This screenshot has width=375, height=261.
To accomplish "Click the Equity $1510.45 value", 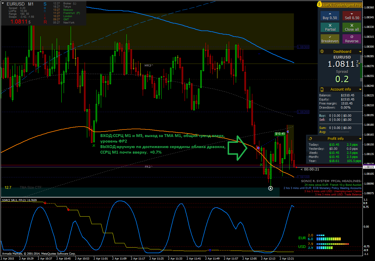I will (x=347, y=99).
